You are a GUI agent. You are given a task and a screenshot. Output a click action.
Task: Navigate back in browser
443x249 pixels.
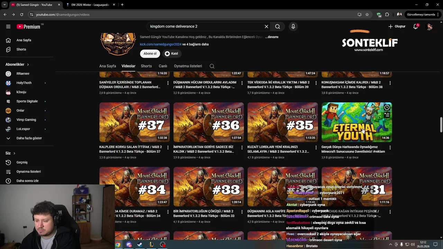coord(5,15)
